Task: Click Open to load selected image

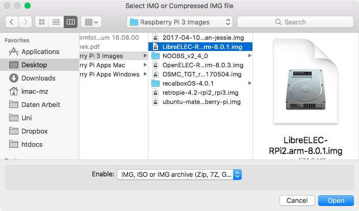Action: (336, 200)
